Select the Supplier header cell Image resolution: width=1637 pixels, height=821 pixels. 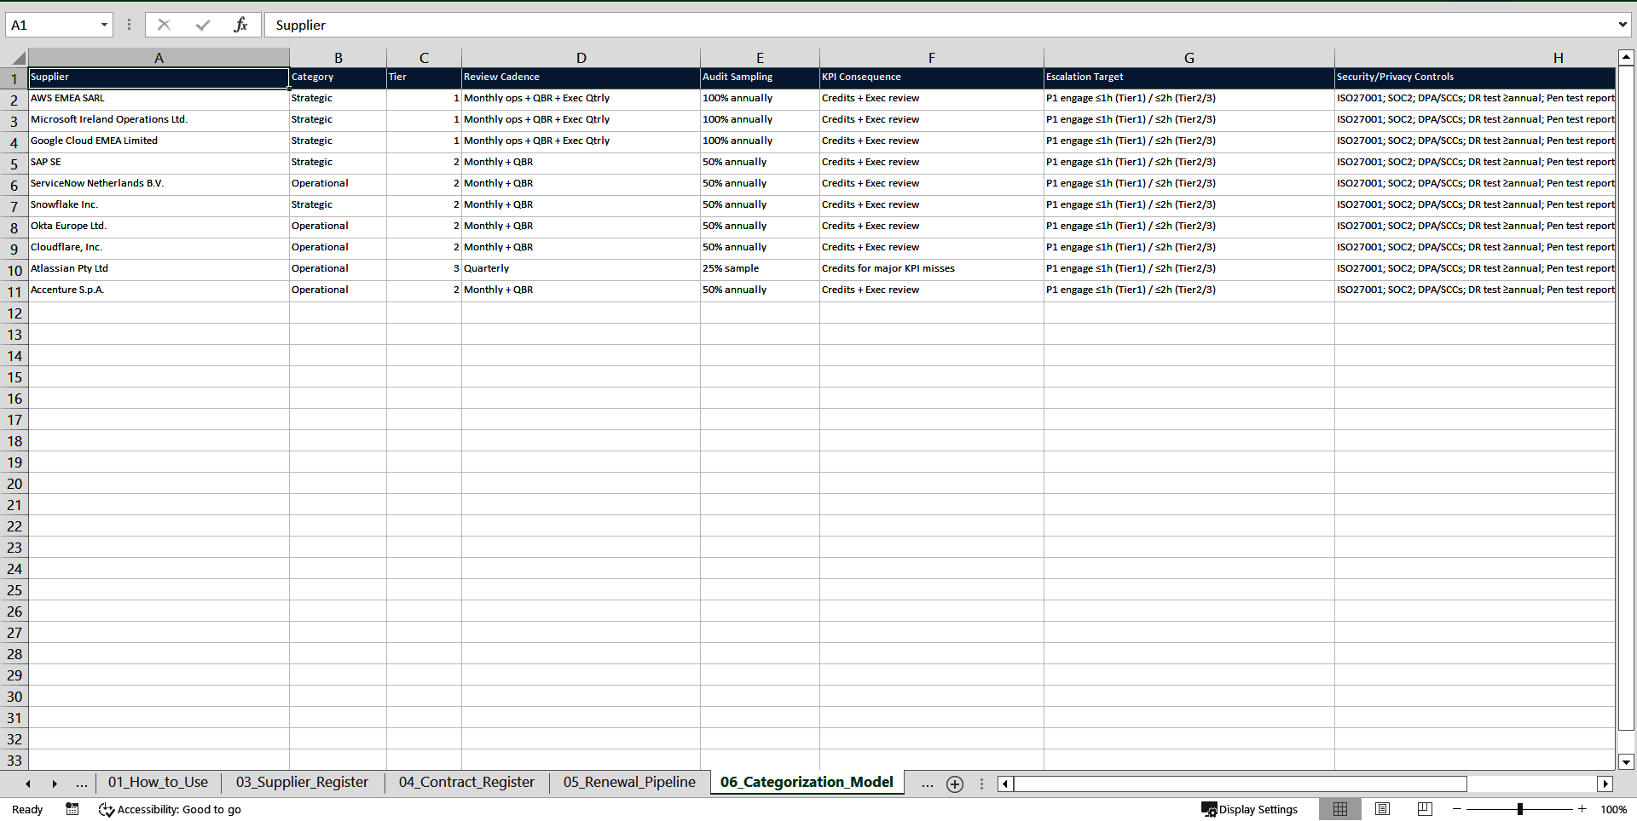point(159,78)
